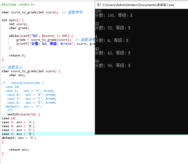Screen dimensions: 188x164
Task: Click the highlighted case 6: ans = 'D'; line
Action: click(18, 134)
